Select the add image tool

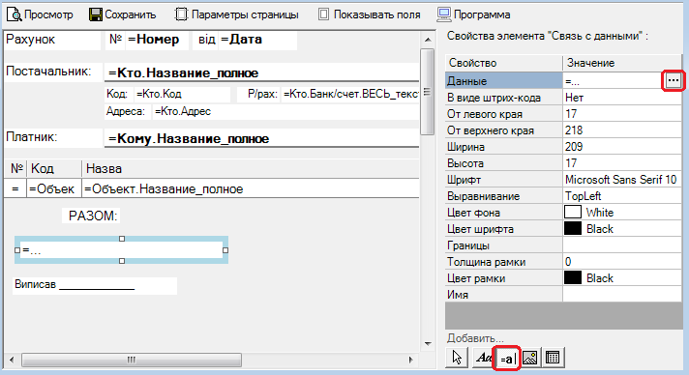[530, 358]
